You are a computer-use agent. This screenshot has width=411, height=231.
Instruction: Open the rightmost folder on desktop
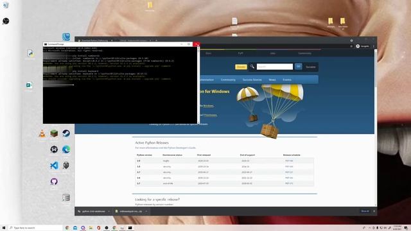point(342,21)
